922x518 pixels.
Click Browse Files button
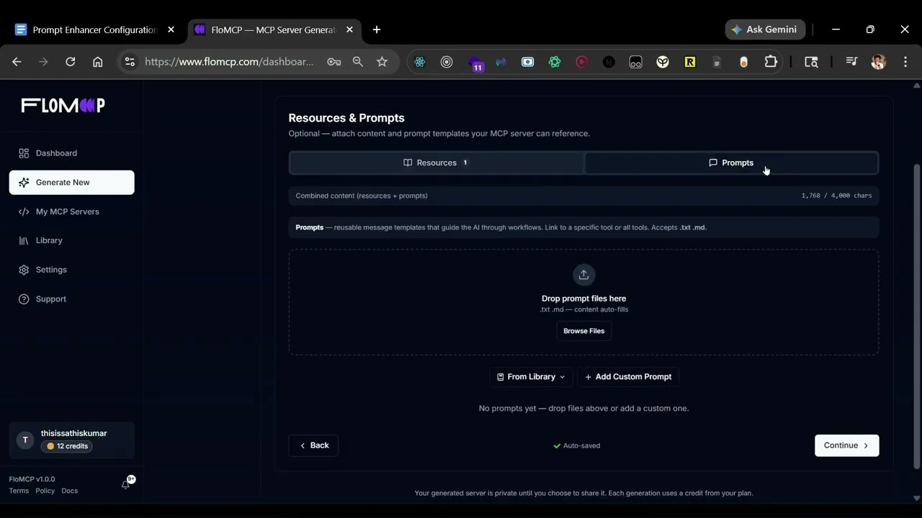click(583, 331)
